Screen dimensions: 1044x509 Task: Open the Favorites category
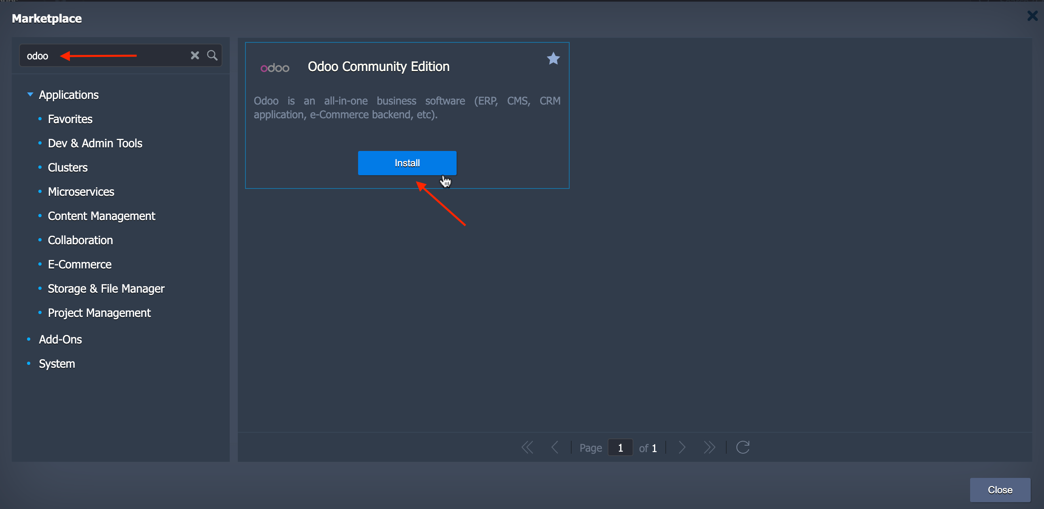pyautogui.click(x=70, y=119)
